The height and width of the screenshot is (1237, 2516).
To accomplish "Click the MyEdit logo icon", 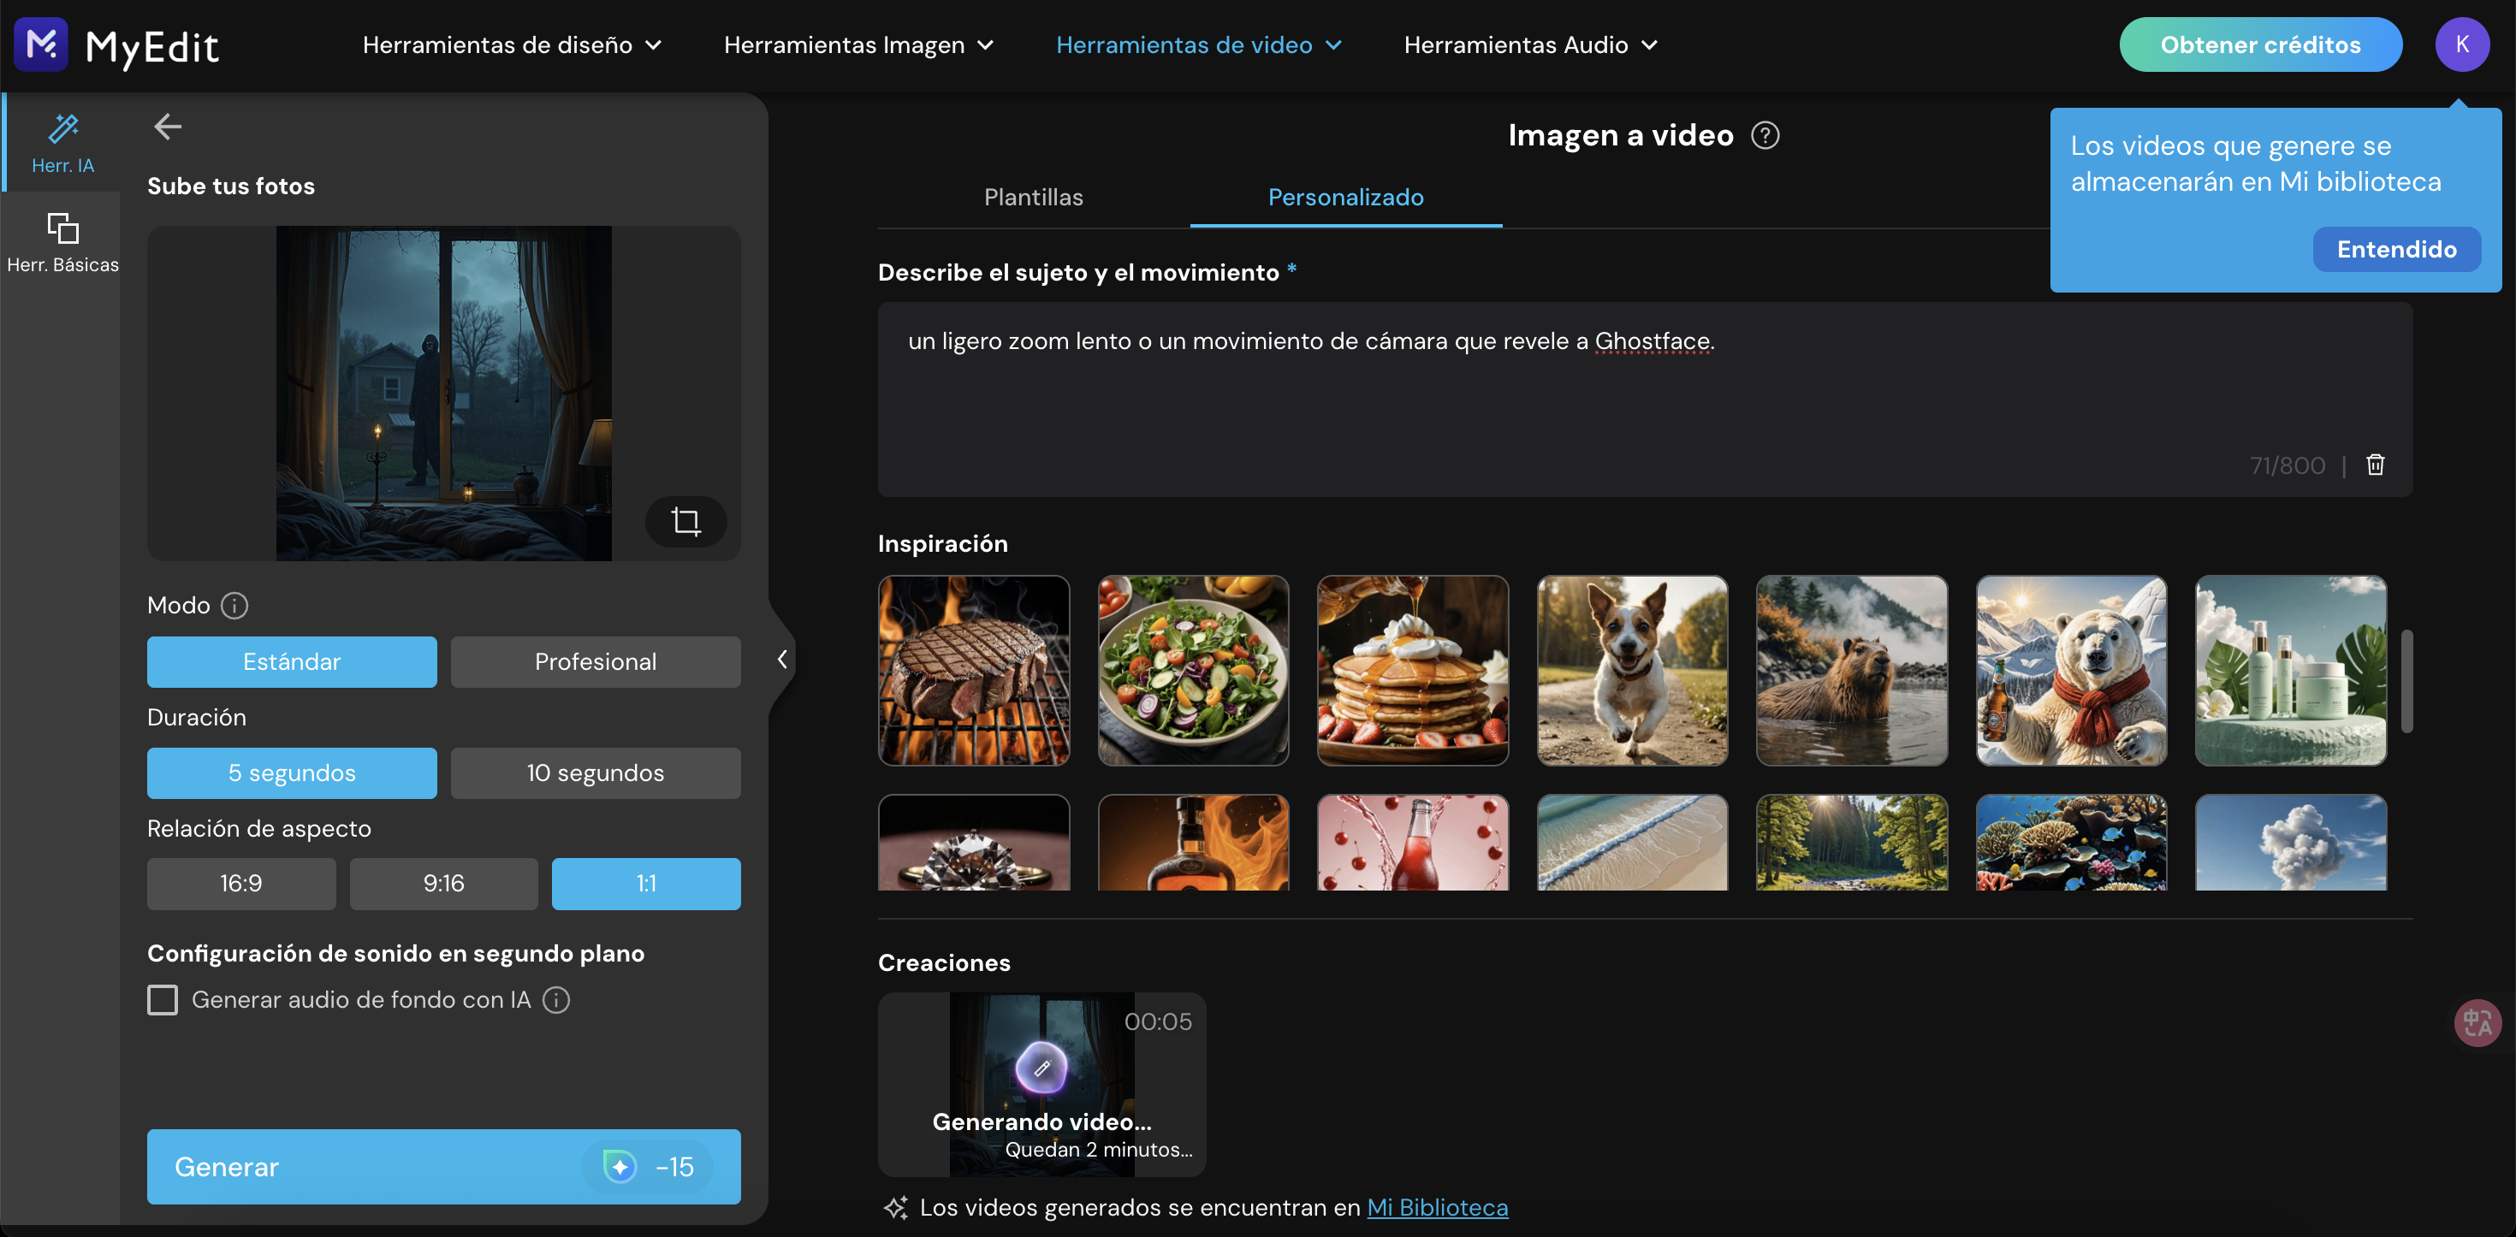I will [x=41, y=44].
